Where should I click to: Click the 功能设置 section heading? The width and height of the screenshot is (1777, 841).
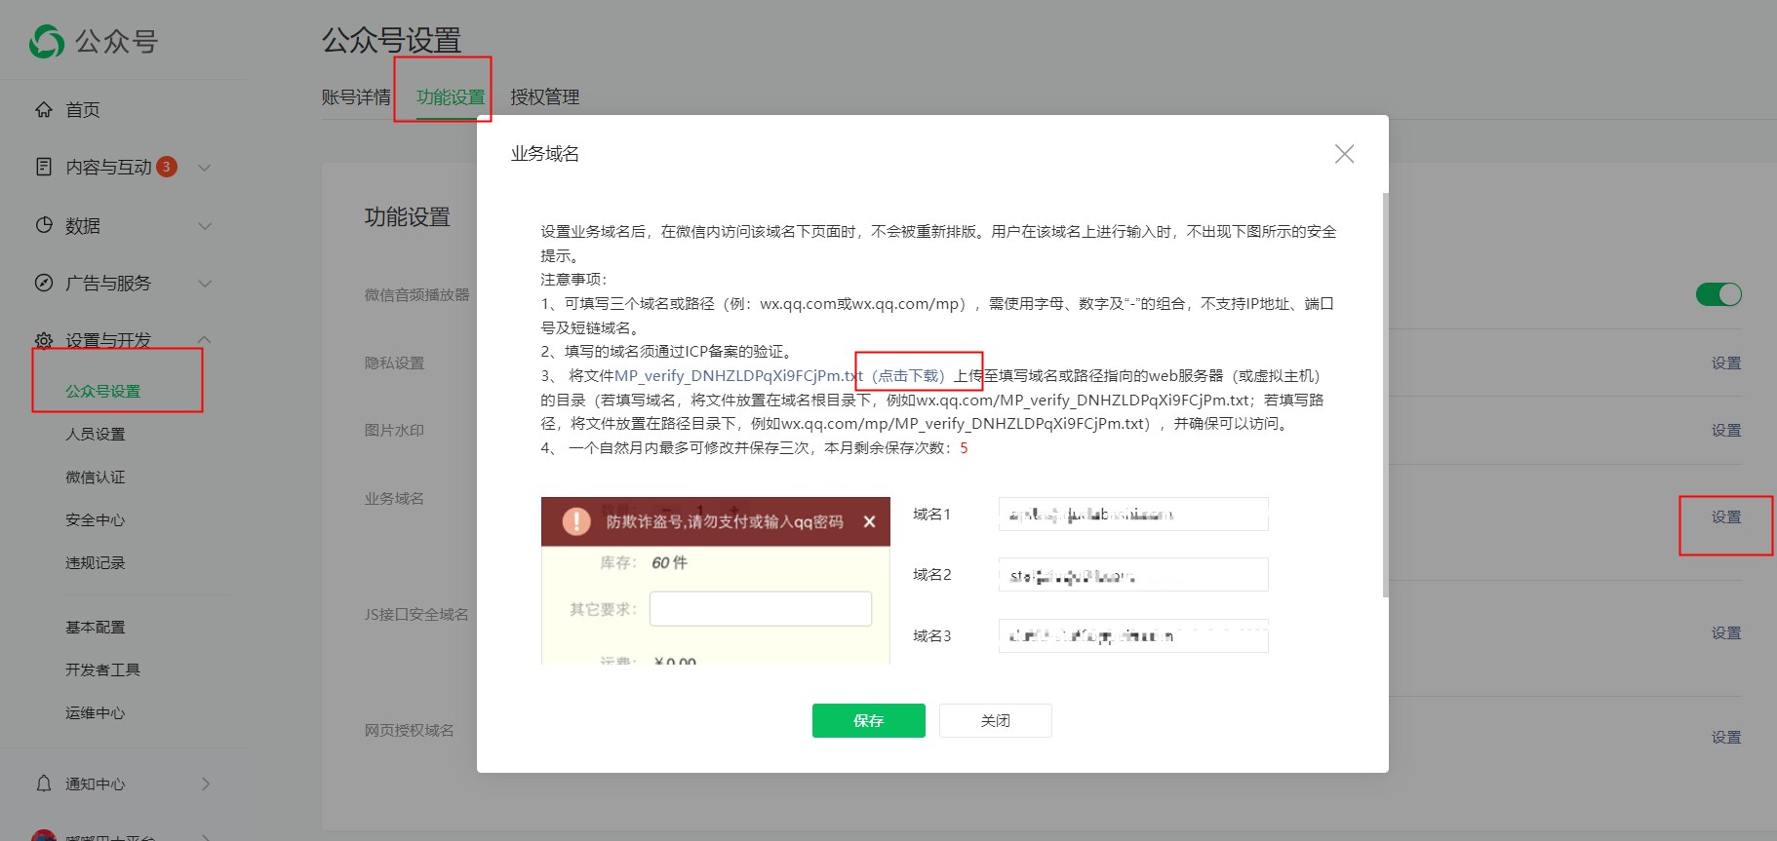[408, 216]
